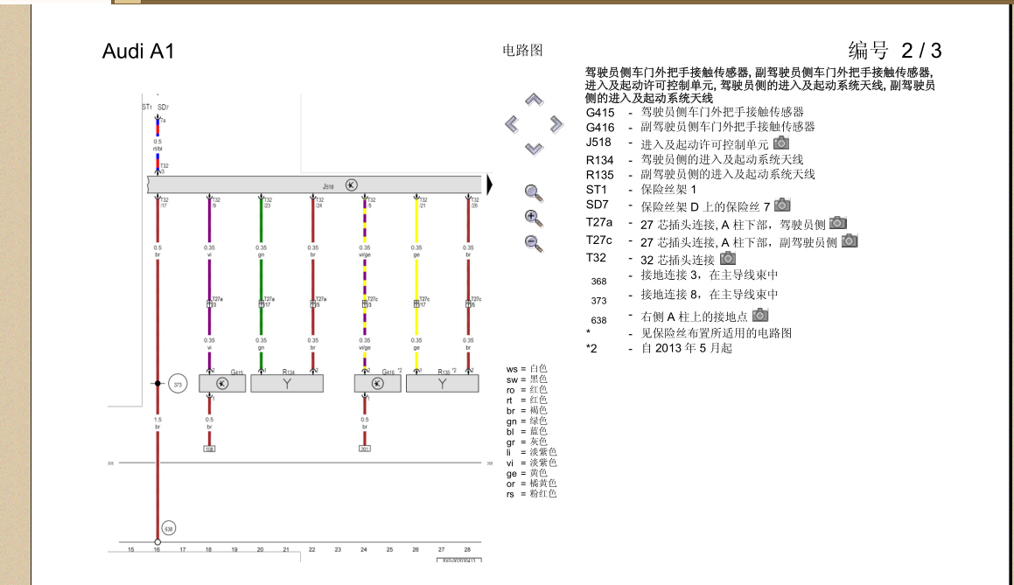Click the T27a legend code
This screenshot has width=1014, height=585.
coord(598,222)
